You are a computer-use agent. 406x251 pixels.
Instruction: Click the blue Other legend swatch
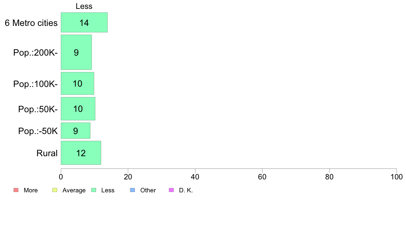(133, 190)
